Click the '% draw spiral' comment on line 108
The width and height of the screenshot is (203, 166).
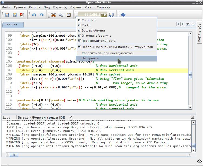coord(108,74)
